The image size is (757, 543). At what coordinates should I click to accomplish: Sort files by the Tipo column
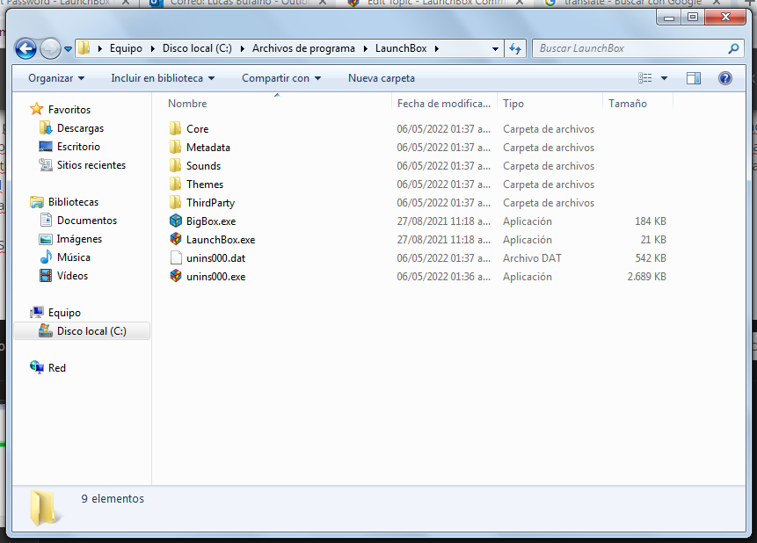pos(550,104)
